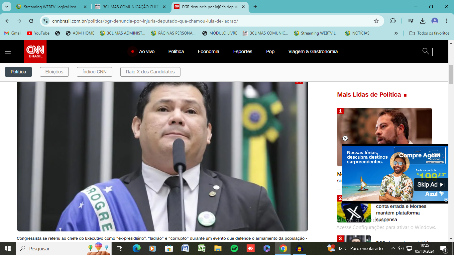Open taskbar clock 10:25 date
The height and width of the screenshot is (255, 454).
(x=424, y=248)
